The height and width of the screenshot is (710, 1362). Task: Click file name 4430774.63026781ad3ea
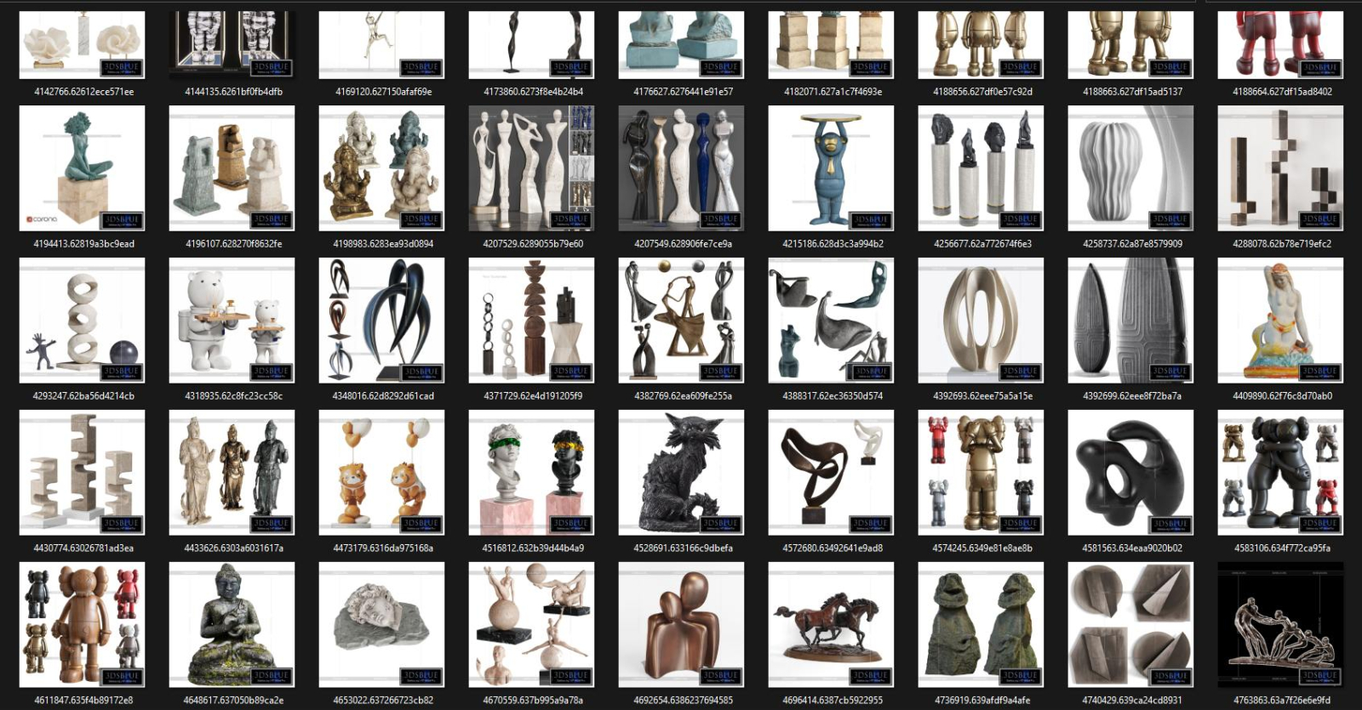[x=83, y=548]
